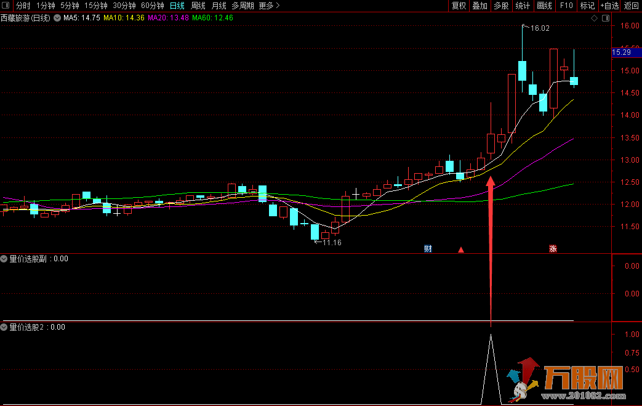Open the 多股 multi-stock view

501,6
